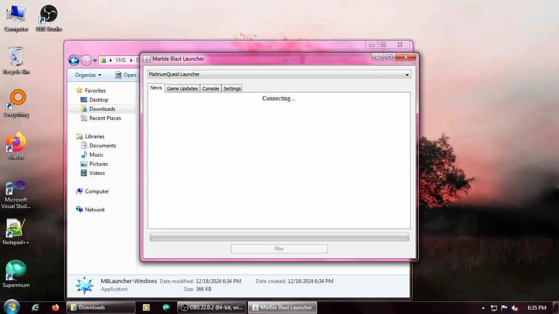
Task: Click the Windows Start orb
Action: [11, 307]
